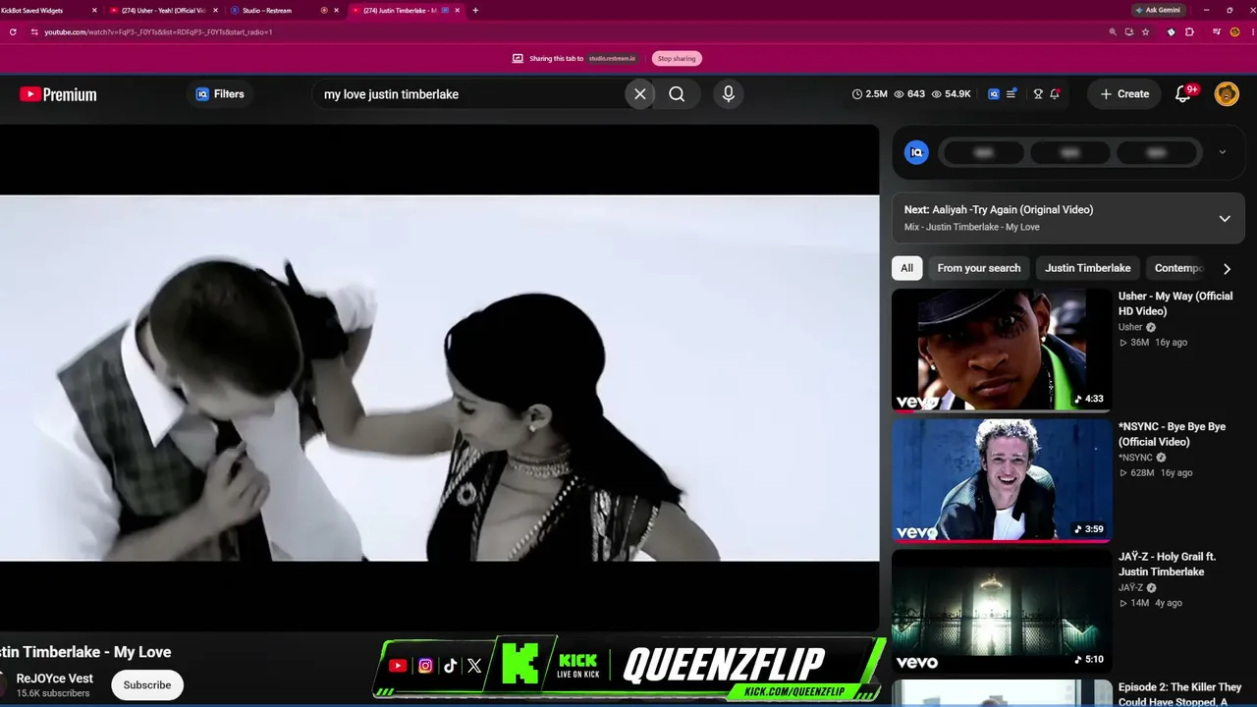Open the Usher - My Way video thumbnail
Image resolution: width=1257 pixels, height=707 pixels.
click(x=1002, y=350)
